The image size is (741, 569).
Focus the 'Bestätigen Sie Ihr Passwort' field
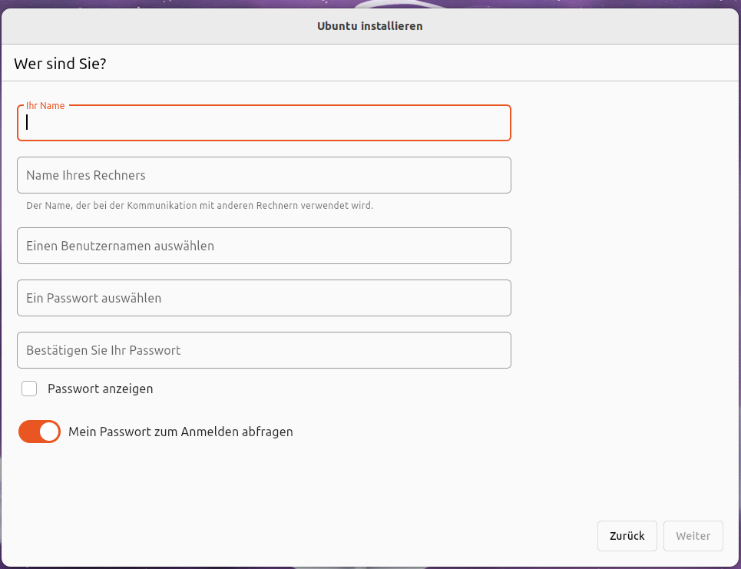[x=263, y=350]
